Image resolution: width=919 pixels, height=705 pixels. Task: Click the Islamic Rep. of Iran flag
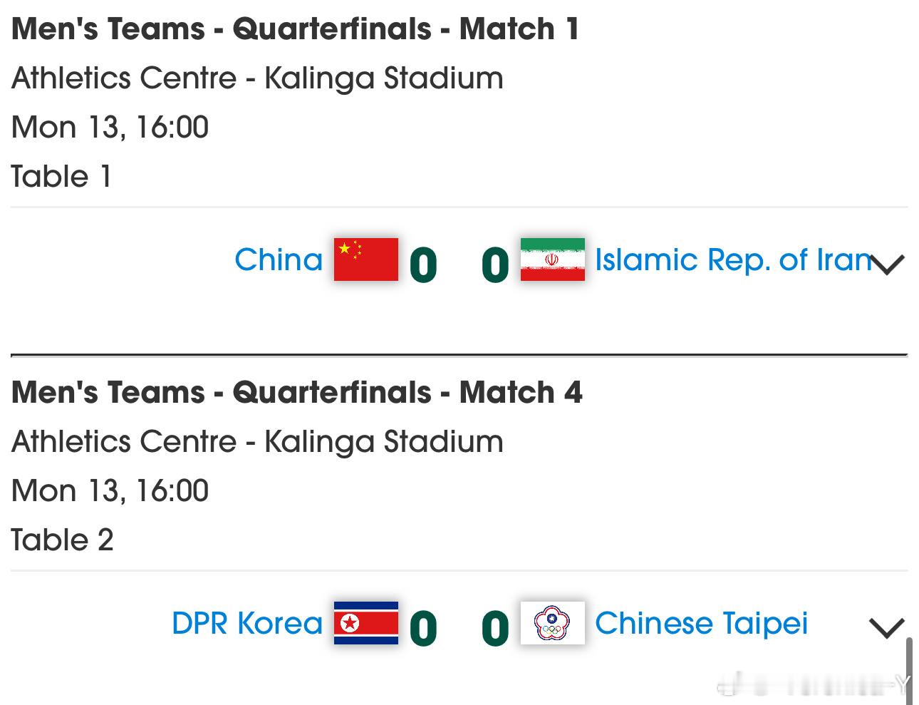coord(552,259)
